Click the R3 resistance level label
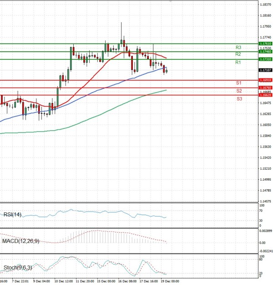 pyautogui.click(x=238, y=47)
